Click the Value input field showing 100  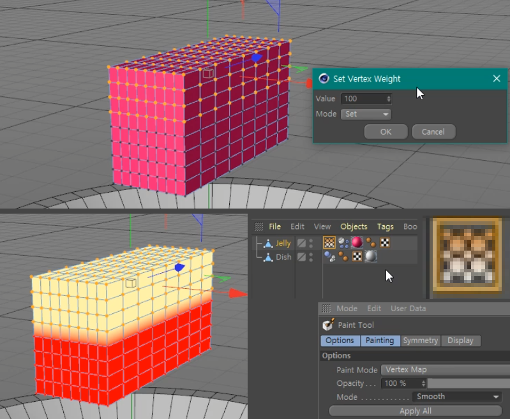coord(366,99)
